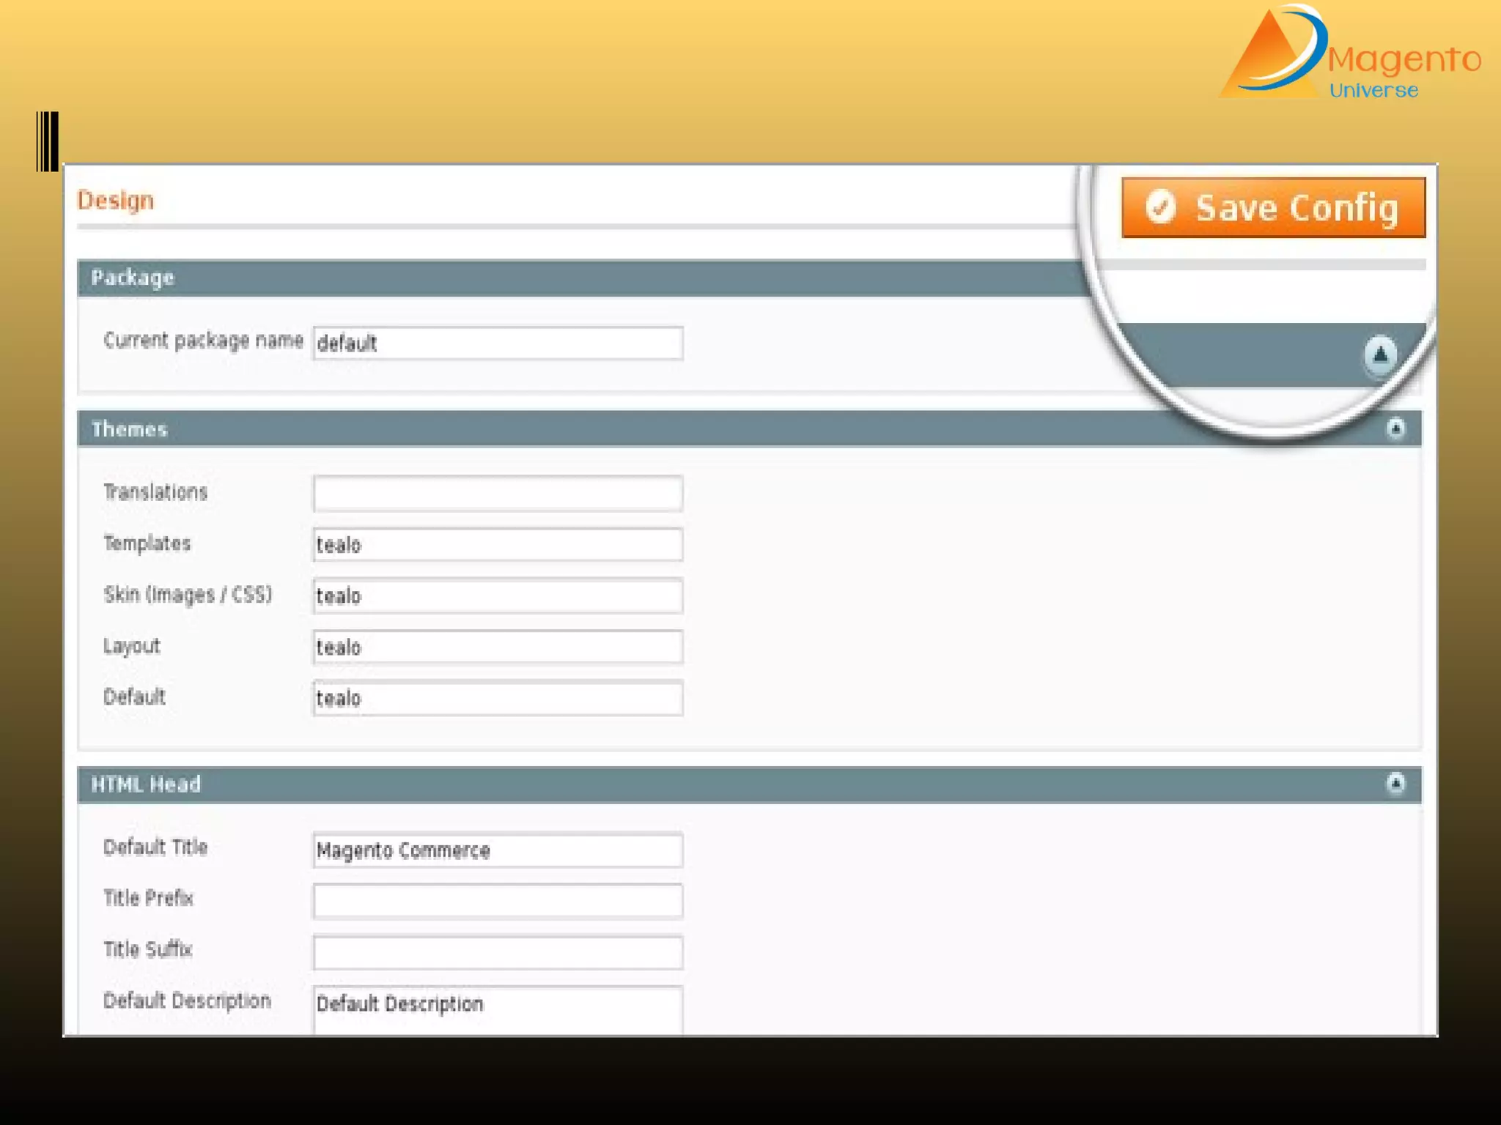Select the Skin (Images / CSS) field
Viewport: 1501px width, 1125px height.
pos(498,596)
